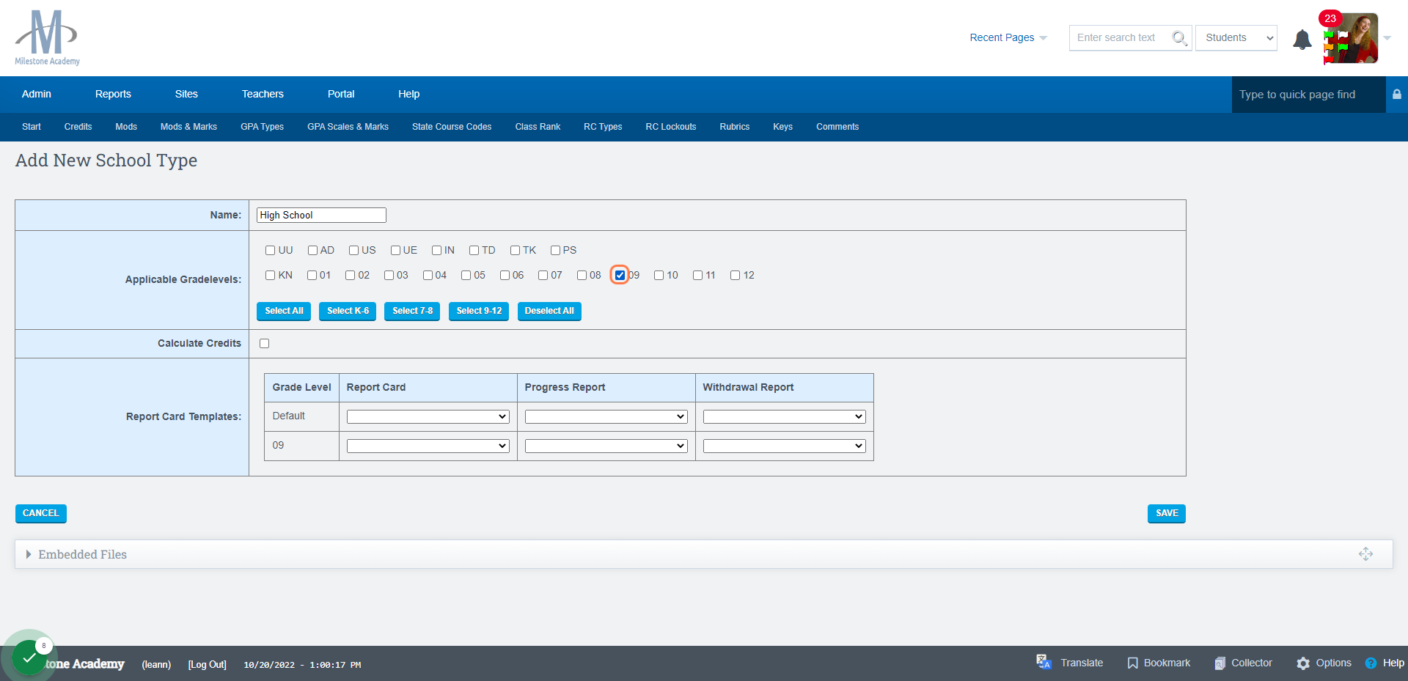Check the 08 gradelevel box

point(582,275)
